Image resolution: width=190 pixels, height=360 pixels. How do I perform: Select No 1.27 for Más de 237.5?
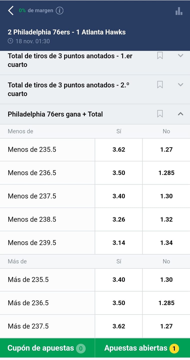tap(166, 326)
